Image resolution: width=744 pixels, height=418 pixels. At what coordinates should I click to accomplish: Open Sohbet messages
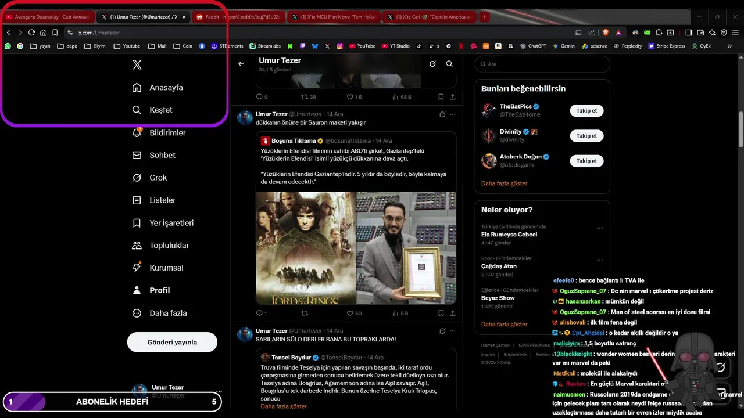[154, 155]
